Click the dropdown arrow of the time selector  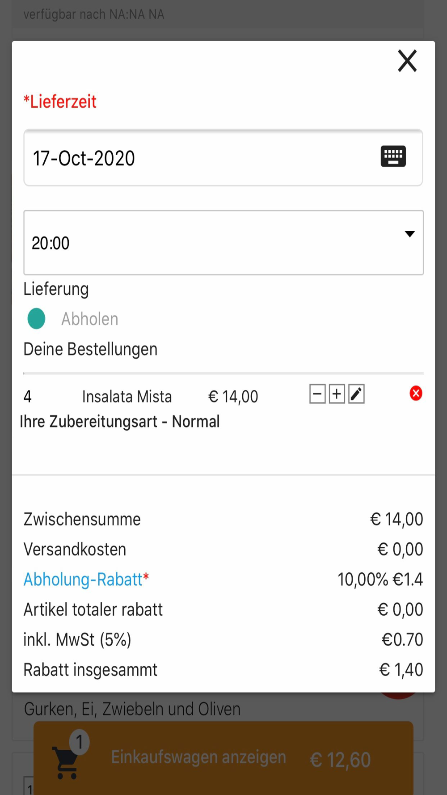409,234
